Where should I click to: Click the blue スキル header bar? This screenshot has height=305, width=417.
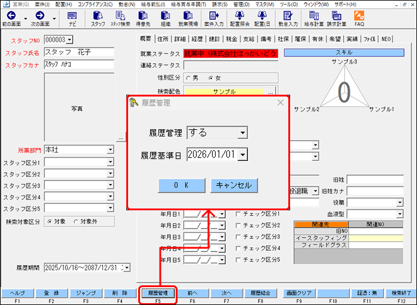tap(344, 52)
